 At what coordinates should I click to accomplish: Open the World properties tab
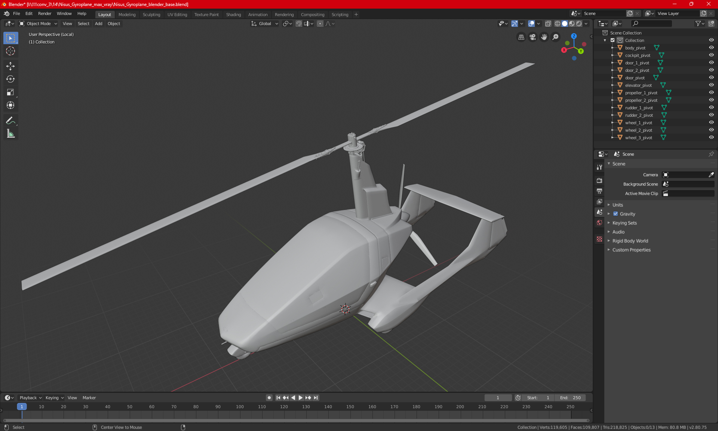click(599, 223)
